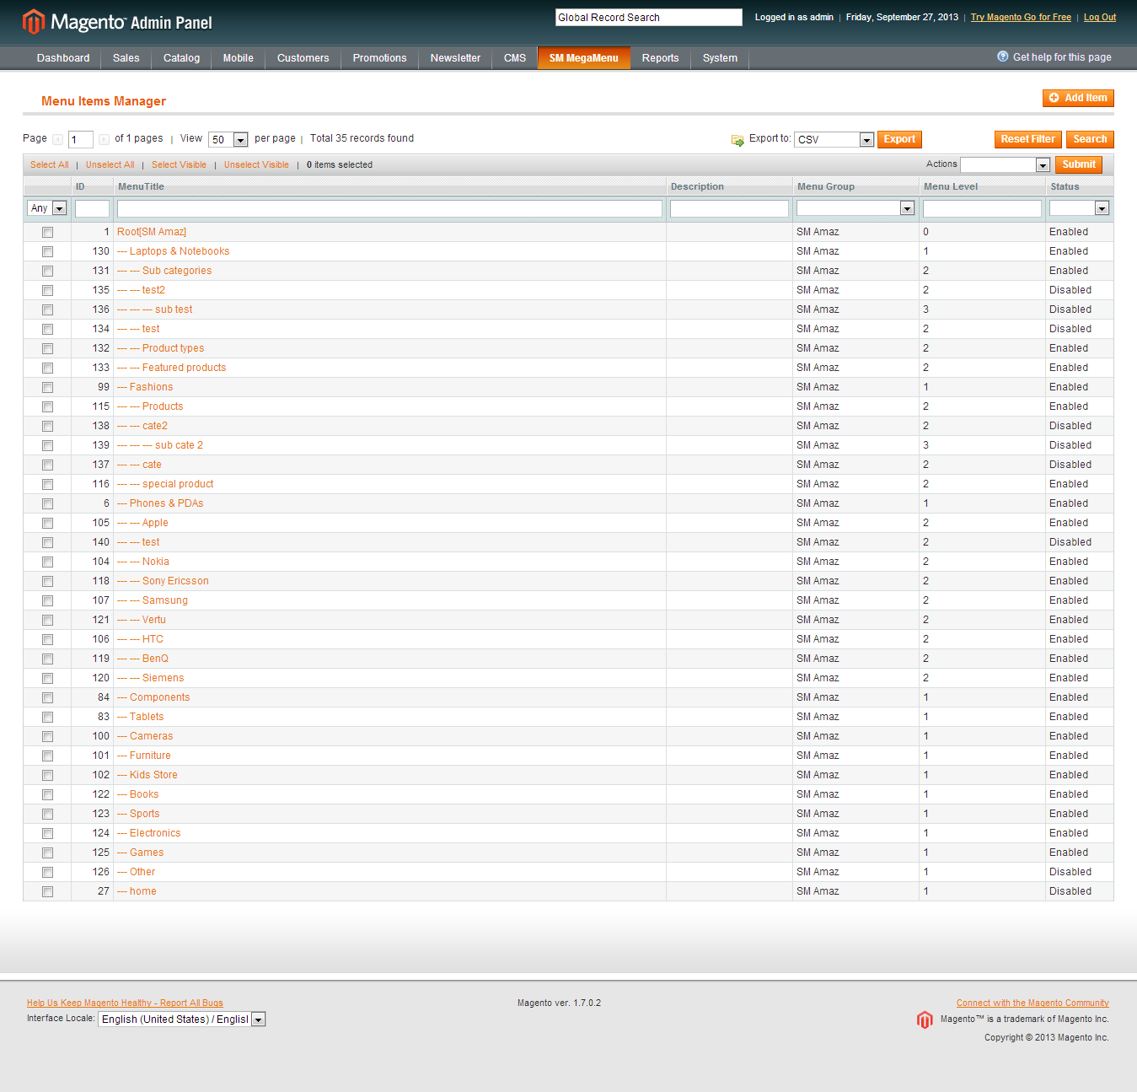Open the Interface Locale dropdown
The height and width of the screenshot is (1092, 1137).
[182, 1019]
